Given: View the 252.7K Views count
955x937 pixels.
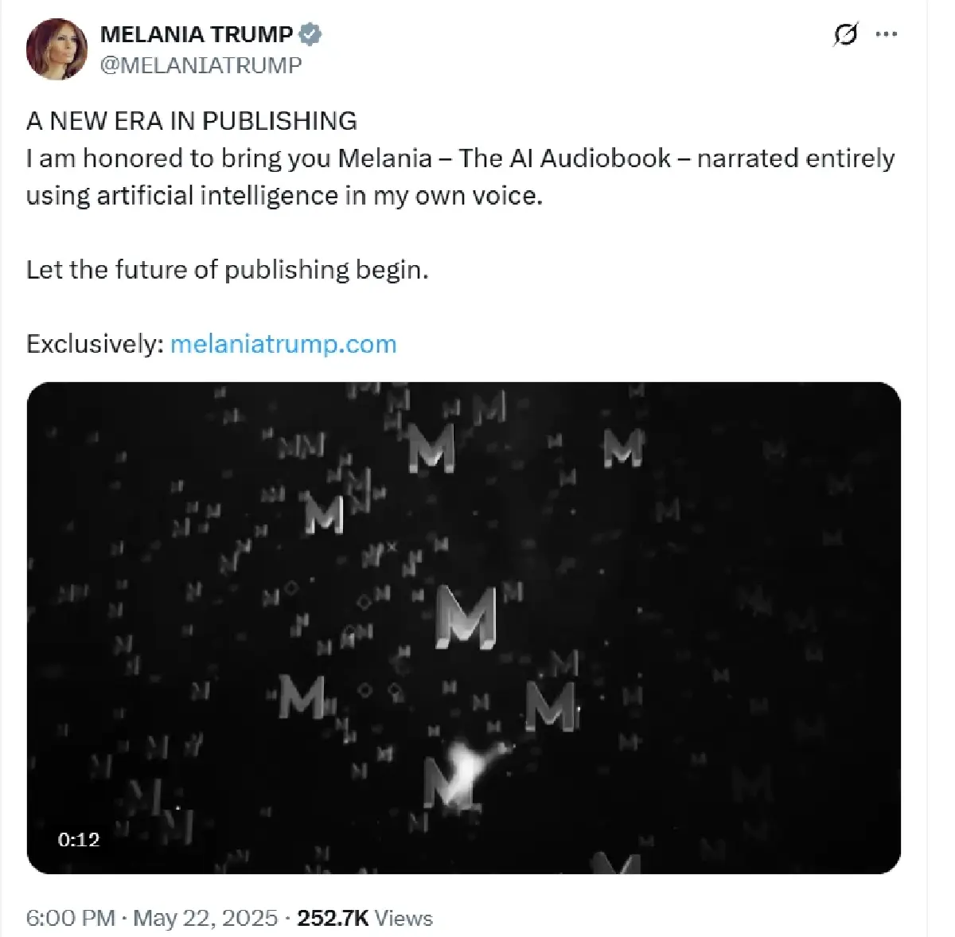Looking at the screenshot, I should (364, 918).
